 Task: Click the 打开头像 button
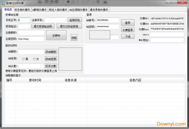tap(51, 66)
